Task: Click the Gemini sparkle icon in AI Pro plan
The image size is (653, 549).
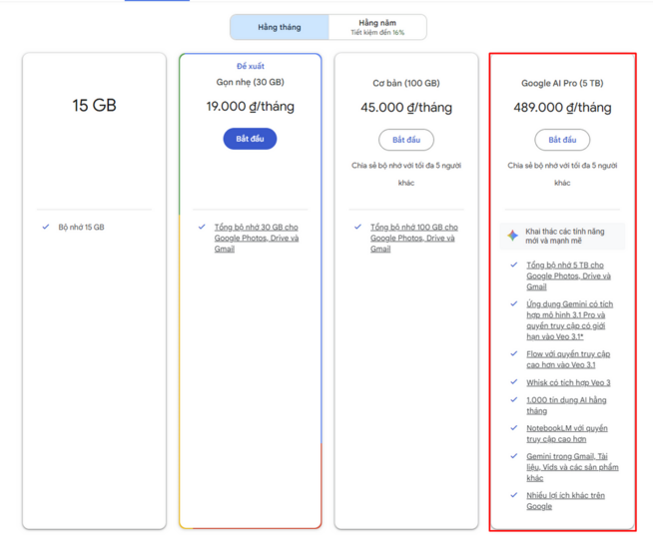Action: coord(512,236)
